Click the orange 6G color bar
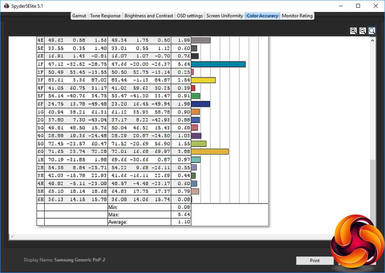This screenshot has height=273, width=385. pos(210,152)
